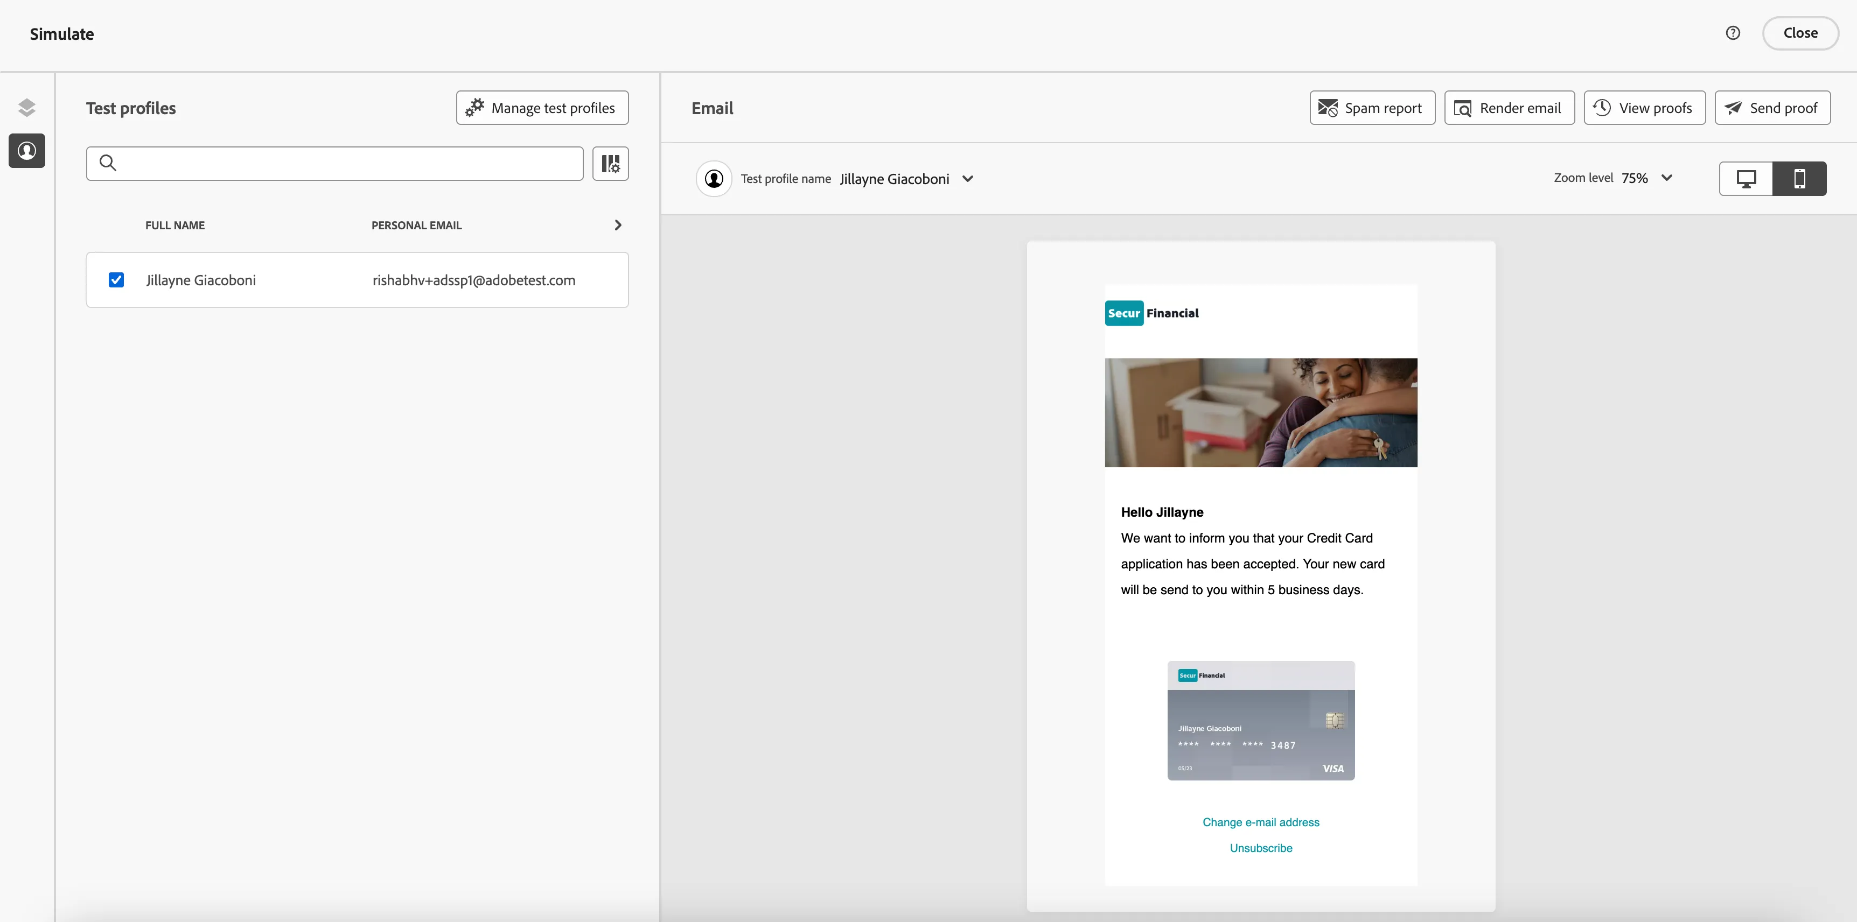
Task: Select the test profiles sidebar icon
Action: (x=27, y=151)
